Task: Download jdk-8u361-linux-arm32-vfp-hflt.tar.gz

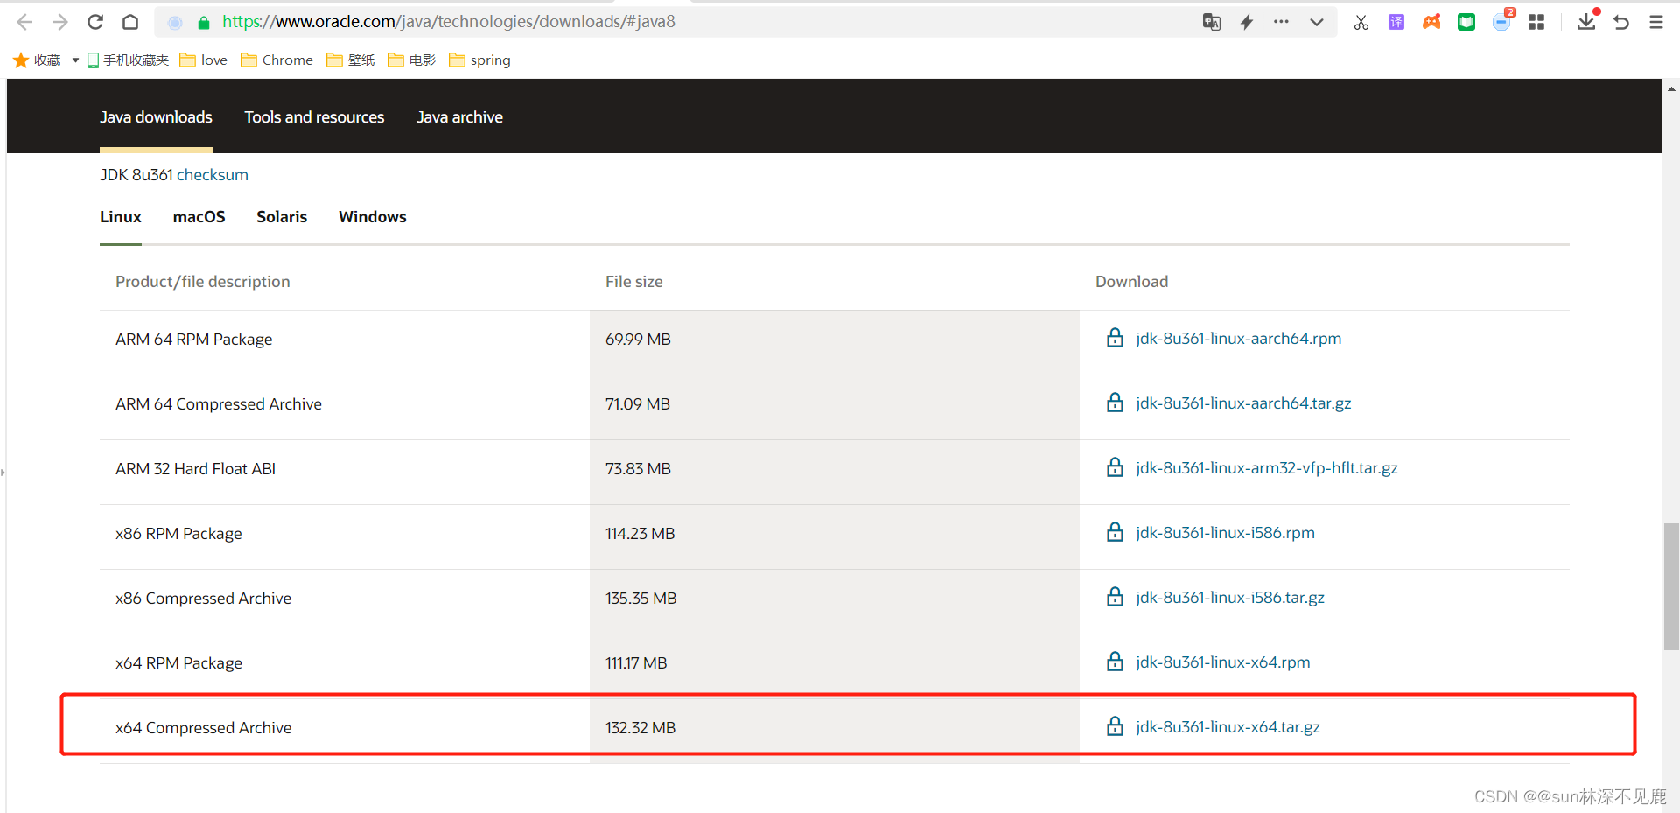Action: coord(1267,468)
